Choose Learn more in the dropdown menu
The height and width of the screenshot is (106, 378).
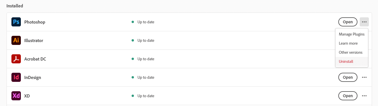tap(352, 43)
